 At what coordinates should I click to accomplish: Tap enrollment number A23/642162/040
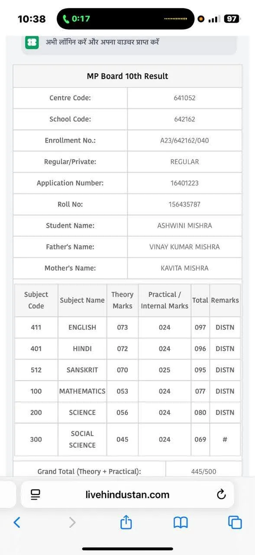[x=184, y=140]
